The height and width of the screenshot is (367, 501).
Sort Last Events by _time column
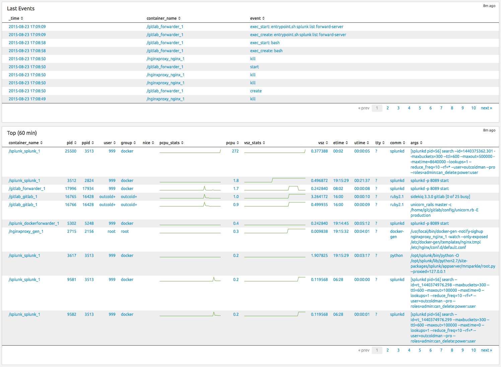[x=16, y=18]
